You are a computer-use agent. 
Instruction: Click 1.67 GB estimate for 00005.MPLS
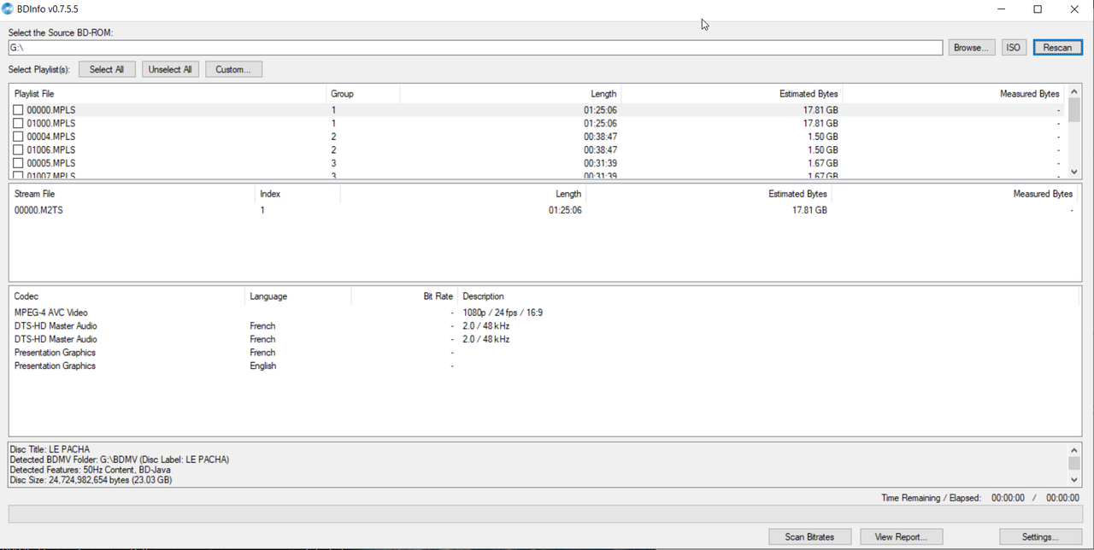[x=823, y=163]
